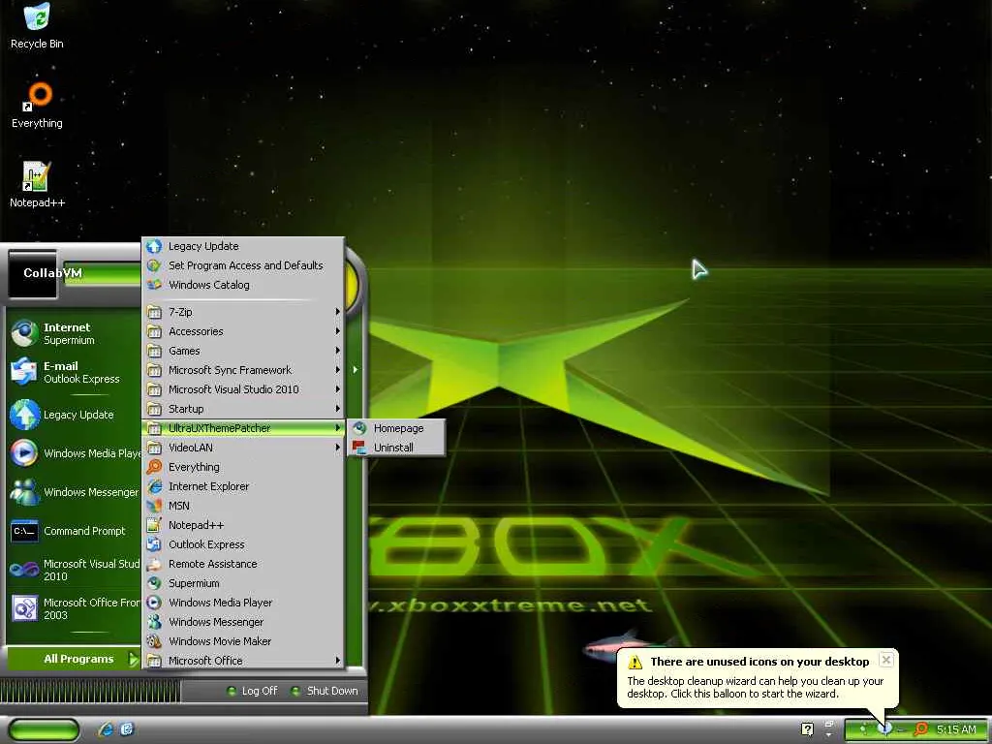The height and width of the screenshot is (744, 992).
Task: Click the All Programs arrow
Action: (132, 659)
